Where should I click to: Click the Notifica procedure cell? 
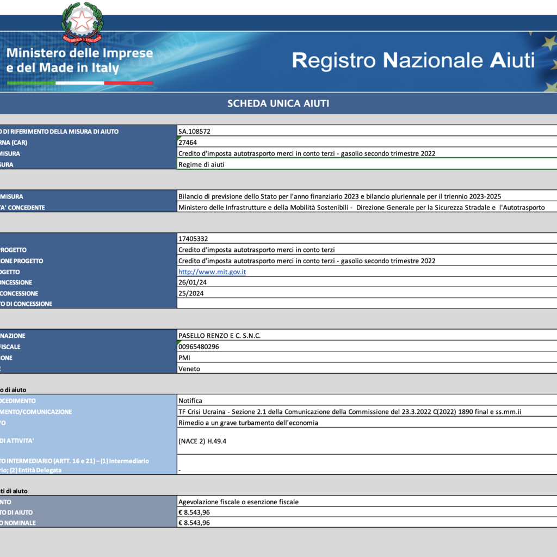coord(367,401)
